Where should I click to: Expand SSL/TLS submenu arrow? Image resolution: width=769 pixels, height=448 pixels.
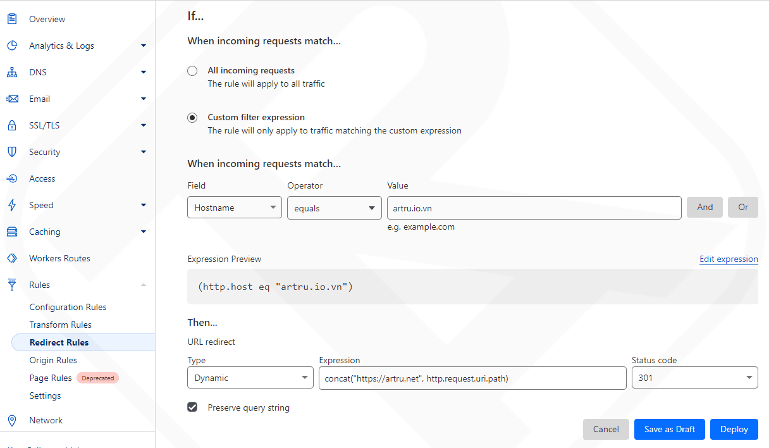[144, 125]
